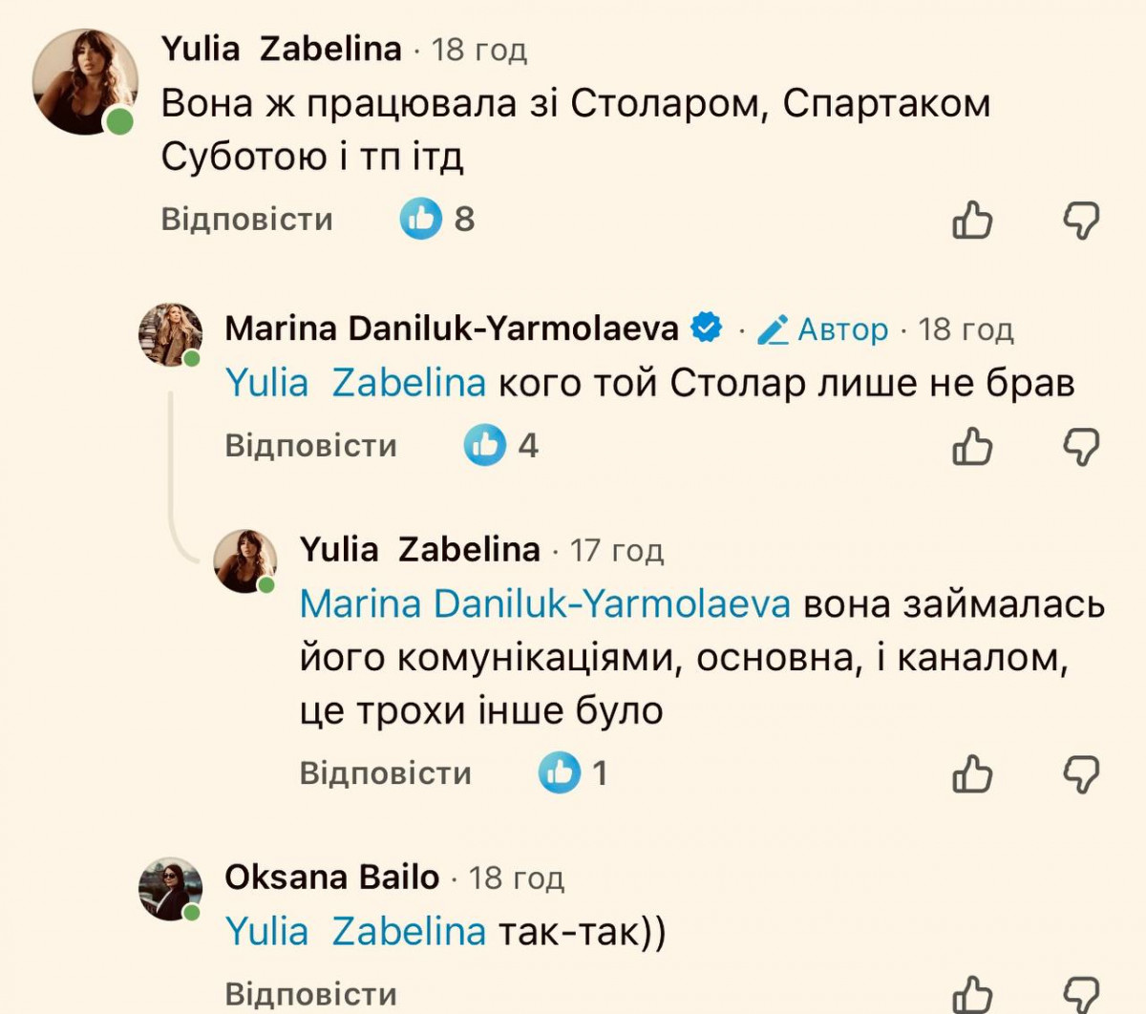Dislike Oksana Bailo's comment
1146x1014 pixels.
1081,995
